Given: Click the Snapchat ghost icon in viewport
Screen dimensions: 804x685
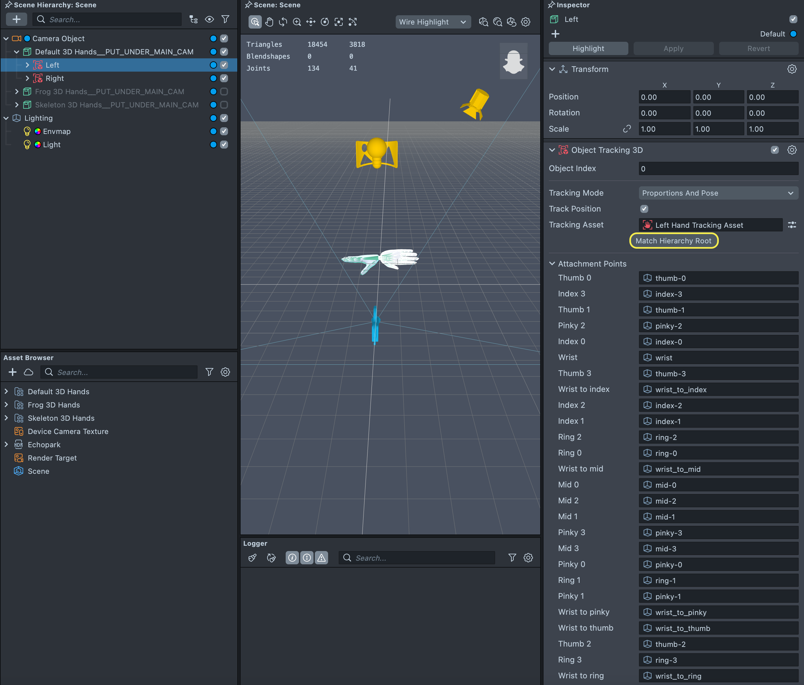Looking at the screenshot, I should pos(513,62).
